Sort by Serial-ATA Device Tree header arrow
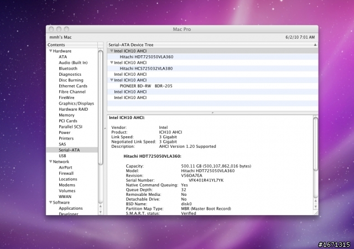 coord(315,45)
